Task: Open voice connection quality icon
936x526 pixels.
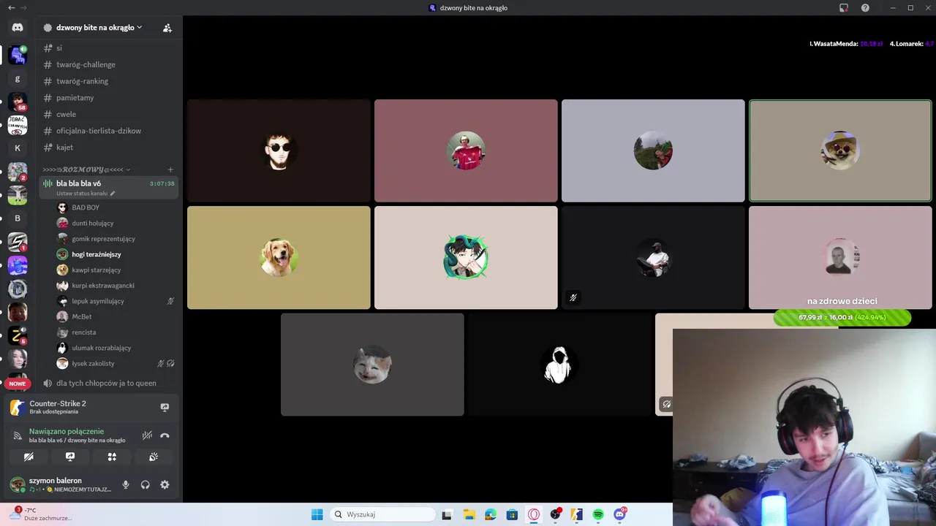Action: [x=18, y=435]
